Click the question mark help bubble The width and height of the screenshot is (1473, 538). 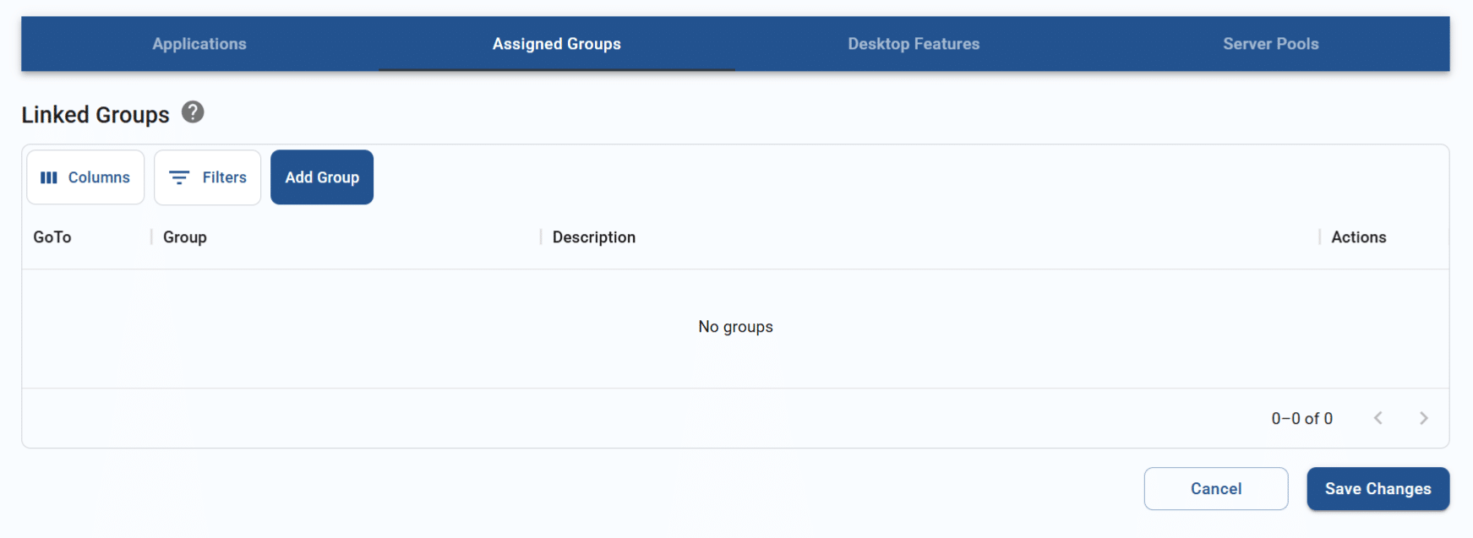192,112
